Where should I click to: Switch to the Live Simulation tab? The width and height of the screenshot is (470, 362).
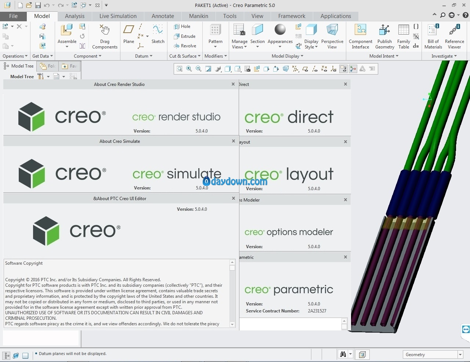(118, 16)
